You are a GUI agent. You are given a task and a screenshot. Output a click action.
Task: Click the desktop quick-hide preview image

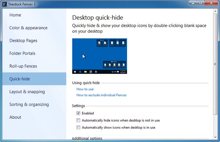(x=99, y=56)
